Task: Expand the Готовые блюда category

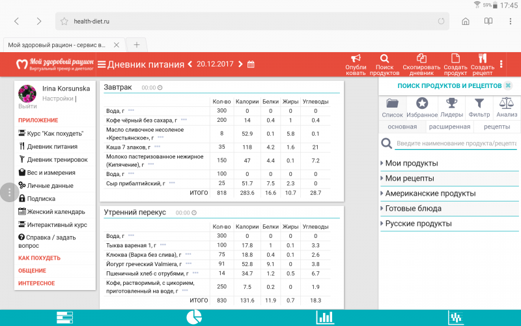Action: pos(413,209)
